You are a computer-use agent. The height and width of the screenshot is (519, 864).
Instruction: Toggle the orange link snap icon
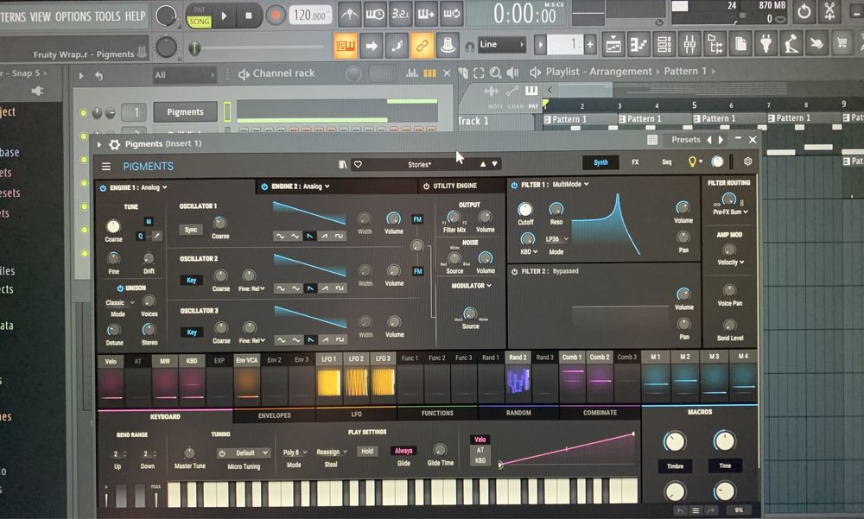click(422, 45)
